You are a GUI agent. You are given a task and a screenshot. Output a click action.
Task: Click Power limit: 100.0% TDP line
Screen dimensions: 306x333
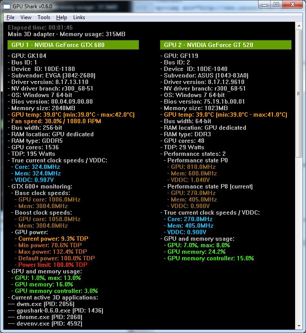(x=51, y=265)
